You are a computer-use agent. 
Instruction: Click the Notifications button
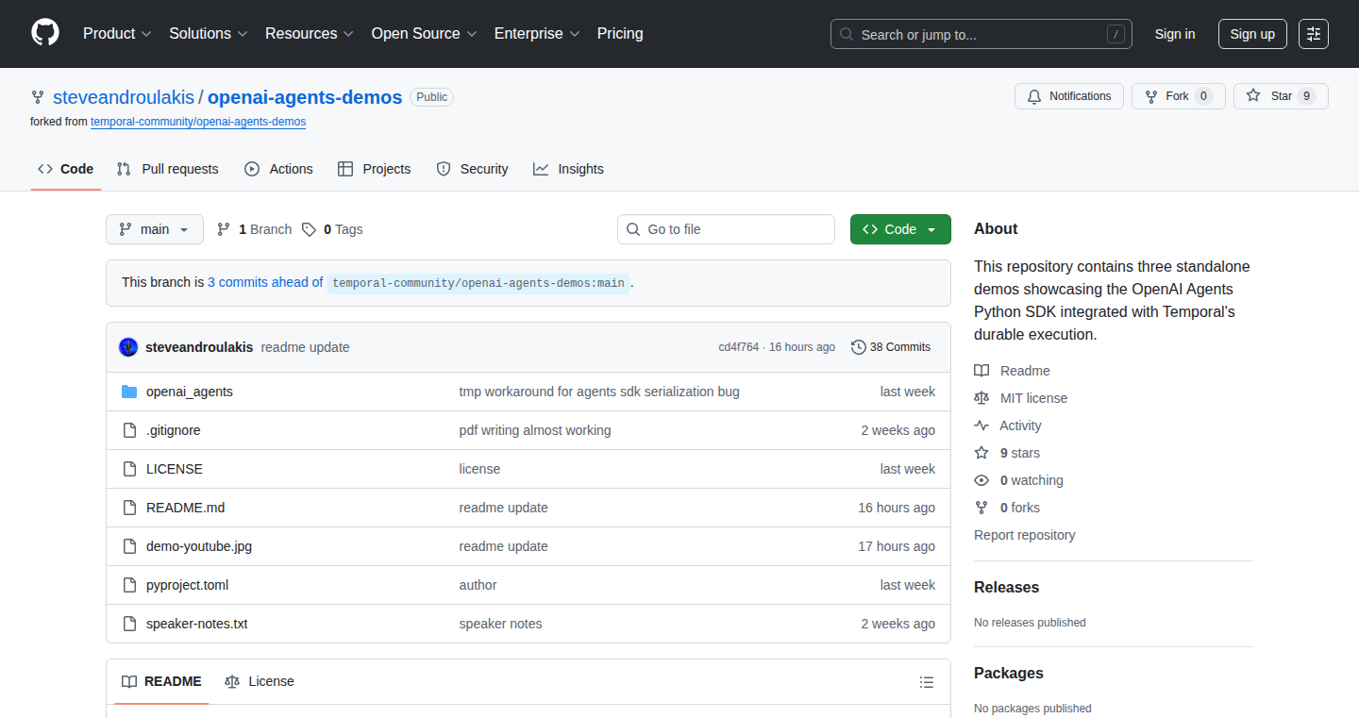1069,96
